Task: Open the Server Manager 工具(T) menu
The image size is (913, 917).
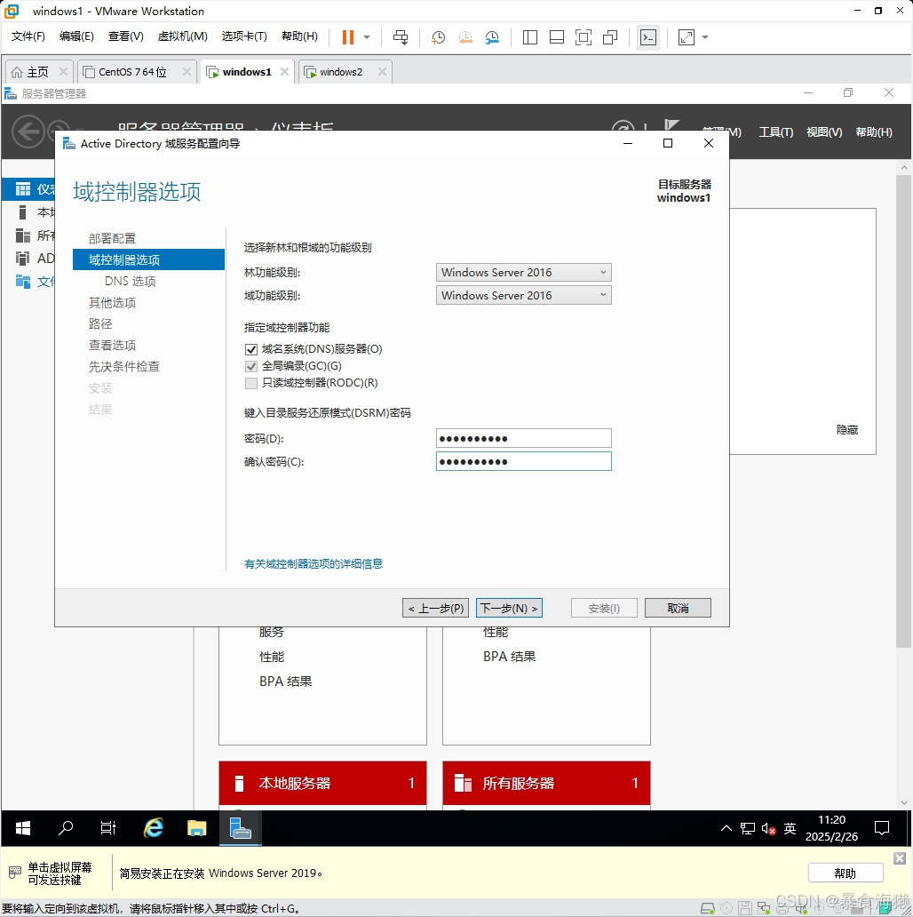Action: click(775, 132)
